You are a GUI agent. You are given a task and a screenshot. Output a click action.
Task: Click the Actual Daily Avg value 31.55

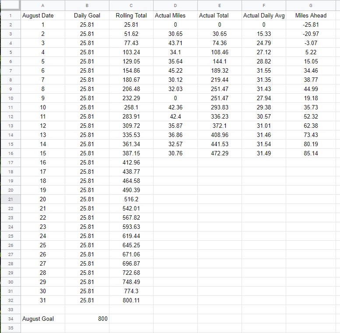(x=264, y=71)
